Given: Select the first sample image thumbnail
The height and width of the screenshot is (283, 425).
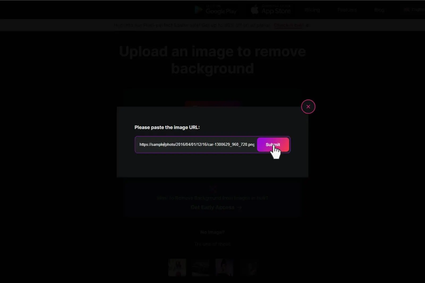Looking at the screenshot, I should (x=177, y=267).
